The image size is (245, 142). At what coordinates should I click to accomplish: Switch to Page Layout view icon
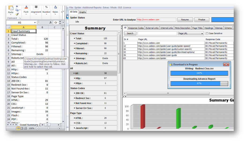tap(22, 128)
